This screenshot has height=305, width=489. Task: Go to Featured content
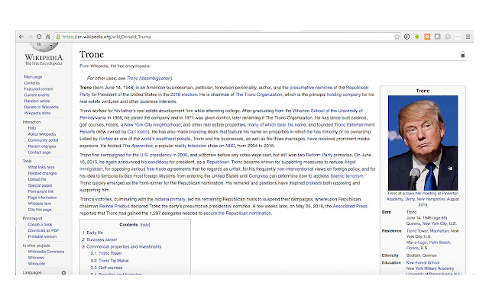pyautogui.click(x=39, y=89)
